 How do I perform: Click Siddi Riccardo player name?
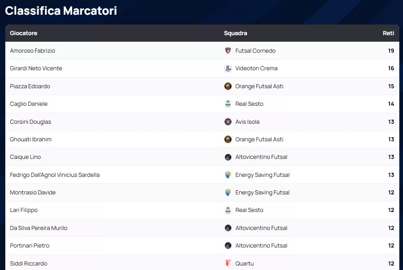click(x=29, y=263)
